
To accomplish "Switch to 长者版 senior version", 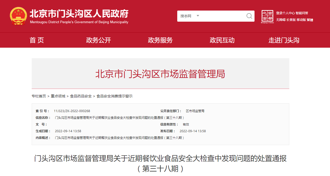I will [291, 20].
